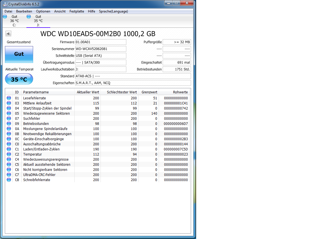
Task: Select raw value 000000001C41
Action: point(176,103)
